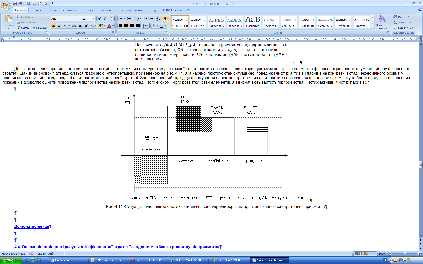The image size is (423, 264).
Task: Toggle Bold formatting
Action: pos(53,26)
